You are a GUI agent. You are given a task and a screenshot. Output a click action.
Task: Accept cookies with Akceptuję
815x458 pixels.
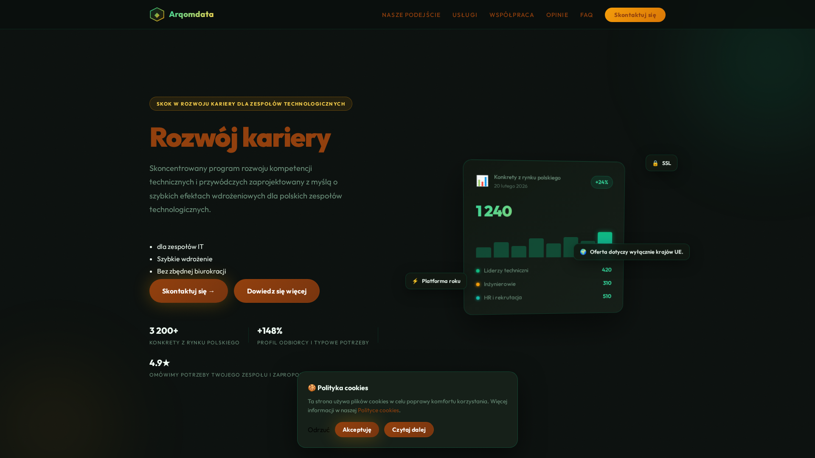[357, 430]
